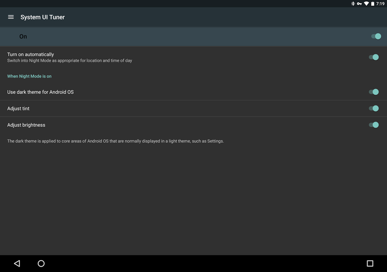Image resolution: width=387 pixels, height=272 pixels.
Task: Switch off the Adjust tint toggle
Action: 374,108
